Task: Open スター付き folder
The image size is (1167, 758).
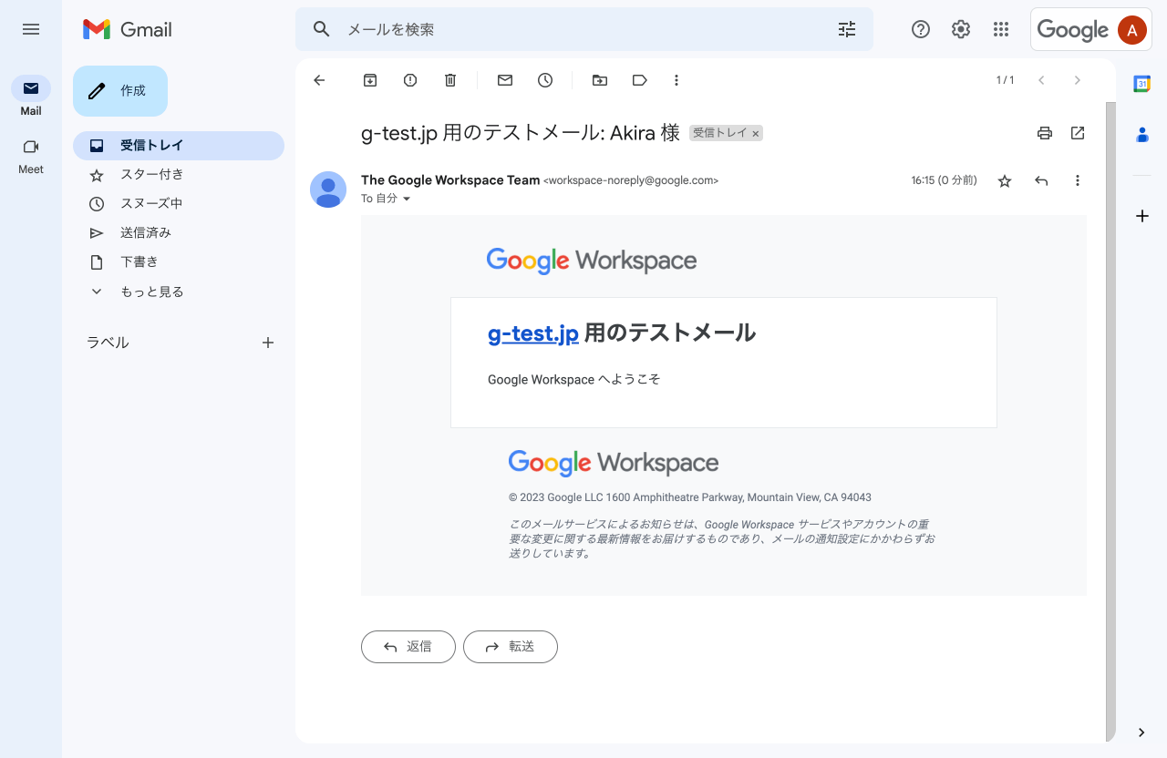Action: click(x=179, y=174)
